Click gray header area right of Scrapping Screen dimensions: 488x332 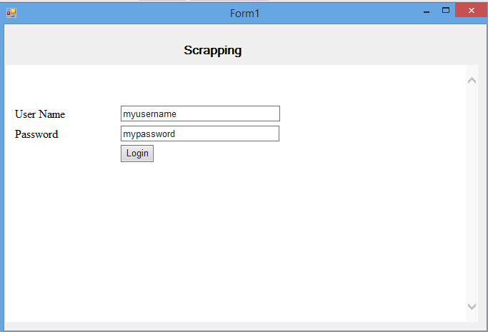pyautogui.click(x=357, y=50)
